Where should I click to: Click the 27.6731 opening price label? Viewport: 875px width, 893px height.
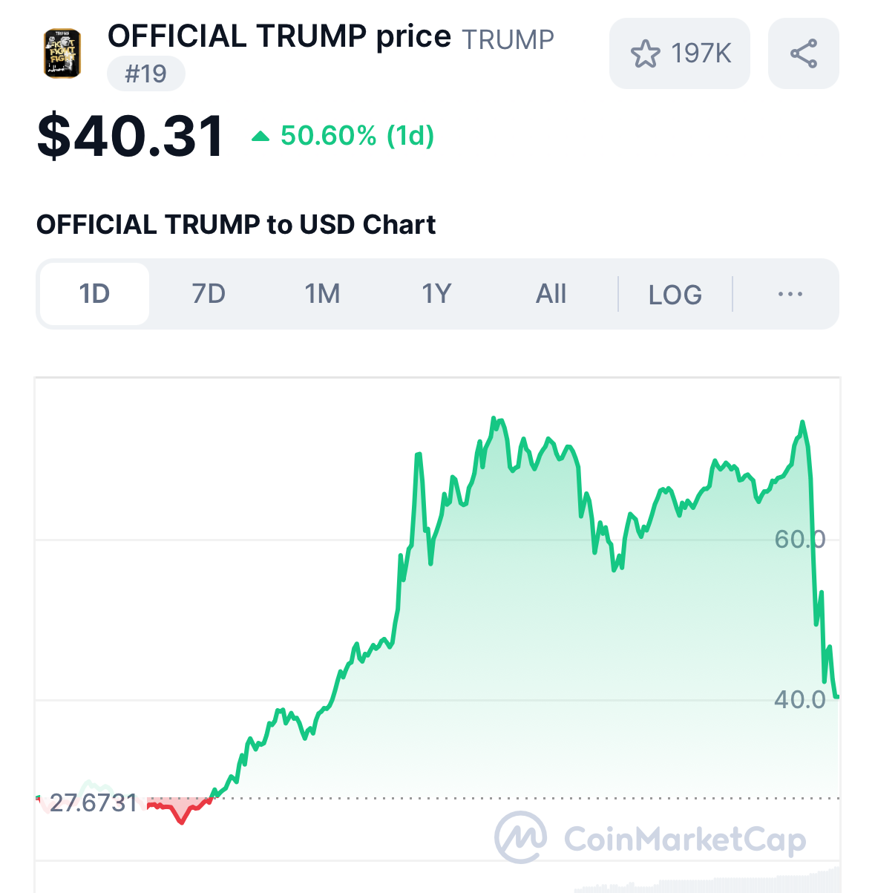point(94,802)
